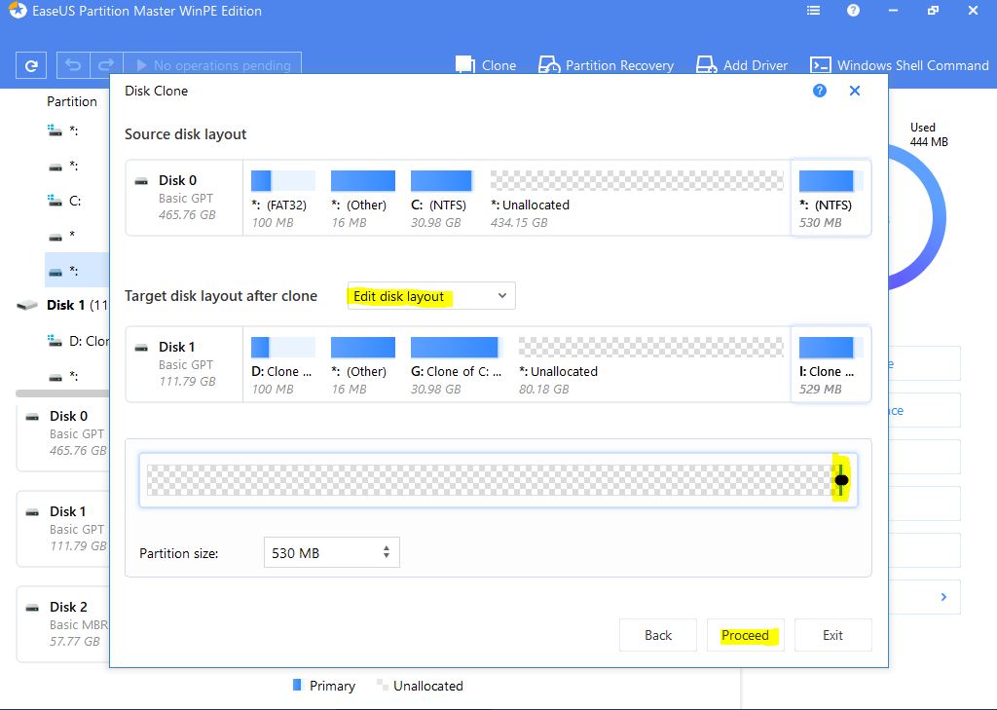The width and height of the screenshot is (997, 710).
Task: Click the redo arrow icon
Action: [108, 66]
